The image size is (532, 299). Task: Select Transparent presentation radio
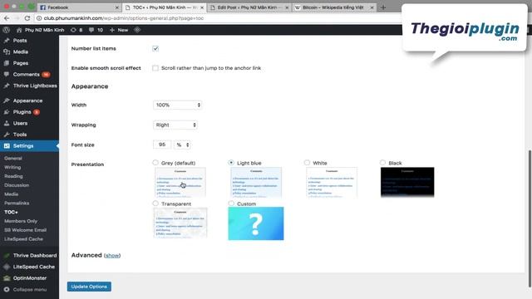click(155, 203)
